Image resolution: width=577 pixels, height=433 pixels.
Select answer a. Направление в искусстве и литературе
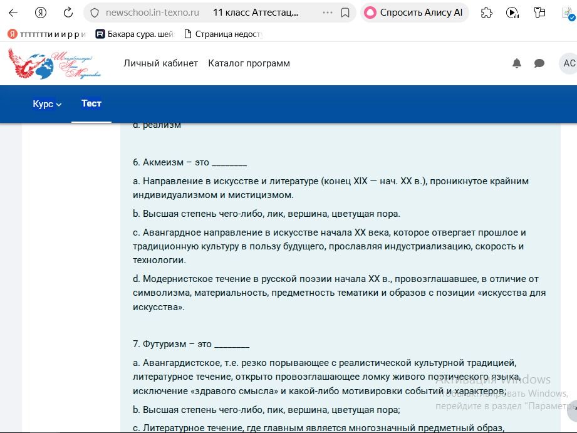[331, 188]
